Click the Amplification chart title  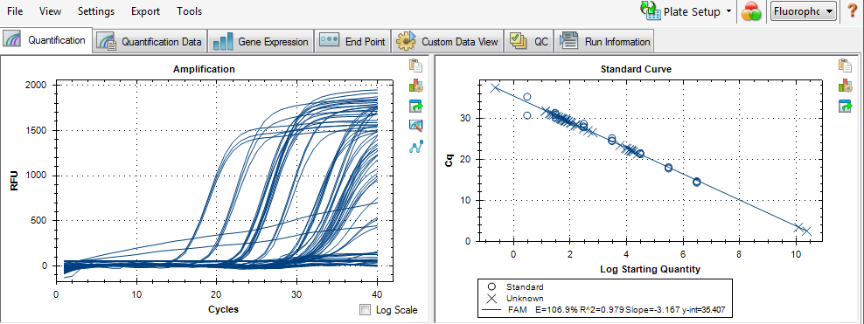pyautogui.click(x=204, y=69)
